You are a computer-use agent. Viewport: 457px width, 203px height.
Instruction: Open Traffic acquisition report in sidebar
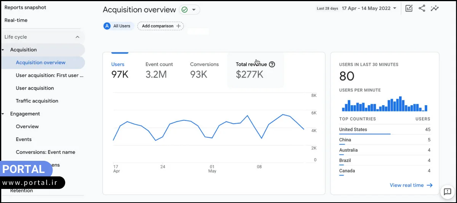click(x=37, y=101)
